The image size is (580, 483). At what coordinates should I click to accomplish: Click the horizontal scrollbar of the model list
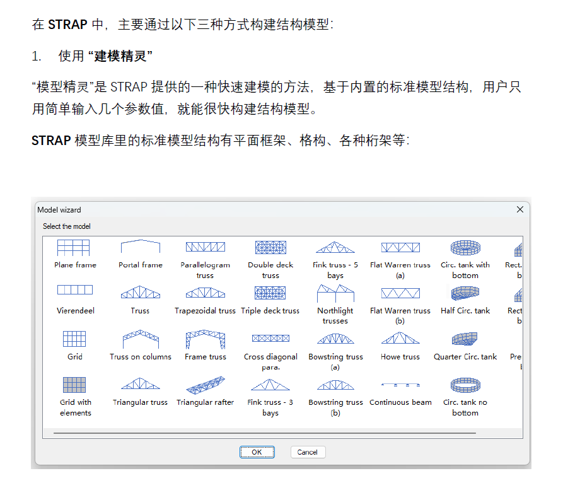tap(265, 433)
